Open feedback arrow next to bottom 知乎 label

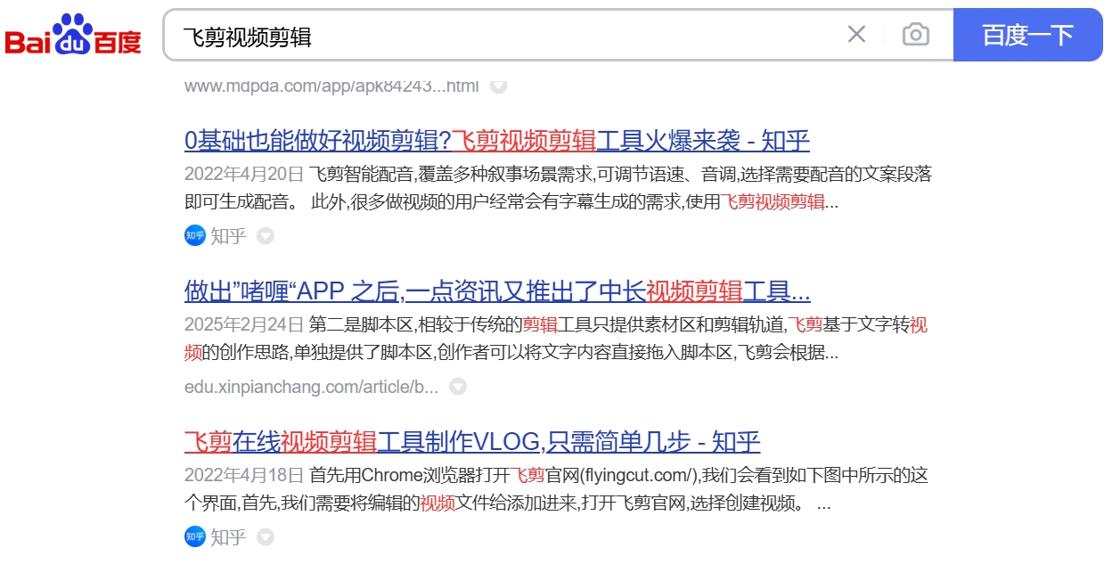click(264, 536)
